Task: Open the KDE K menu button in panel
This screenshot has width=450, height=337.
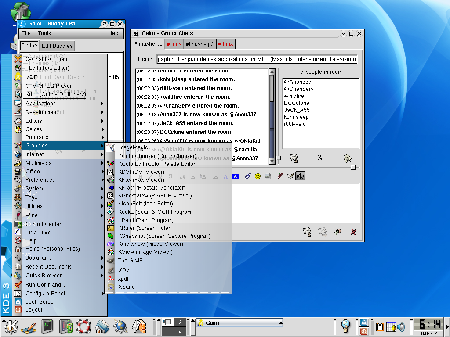Action: point(11,326)
